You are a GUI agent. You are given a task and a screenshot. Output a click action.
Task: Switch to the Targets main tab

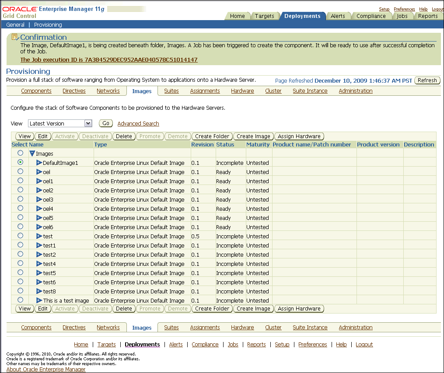click(265, 16)
